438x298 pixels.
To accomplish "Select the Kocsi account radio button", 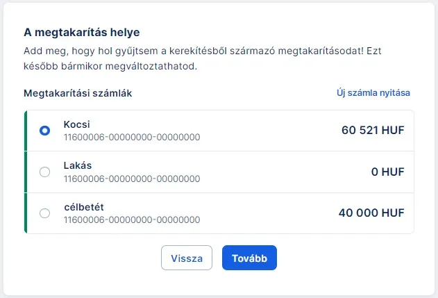I will coord(45,131).
